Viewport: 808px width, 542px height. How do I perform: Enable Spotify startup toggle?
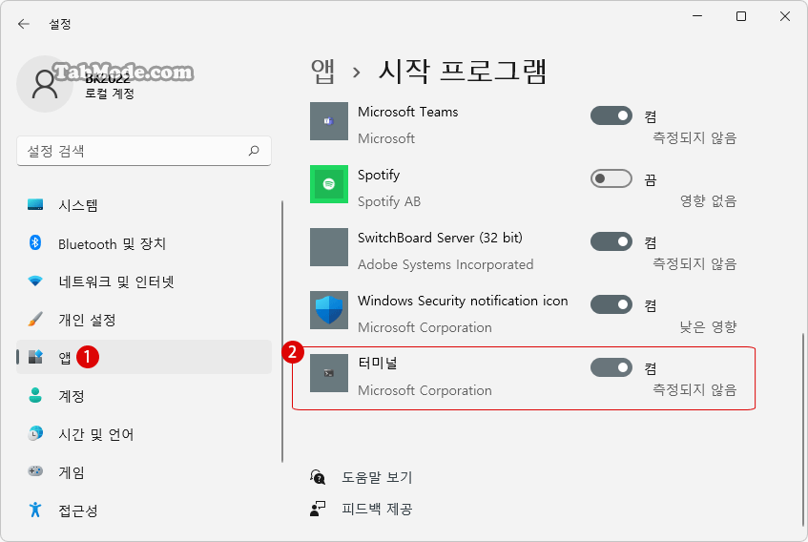coord(611,178)
